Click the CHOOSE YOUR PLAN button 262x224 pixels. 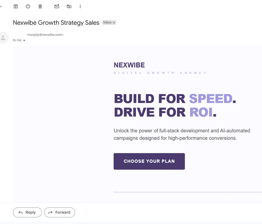click(x=149, y=161)
